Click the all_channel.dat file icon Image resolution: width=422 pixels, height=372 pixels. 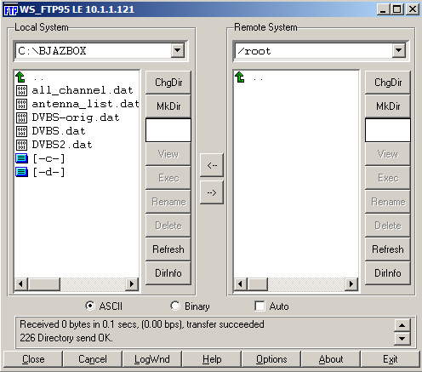[21, 90]
